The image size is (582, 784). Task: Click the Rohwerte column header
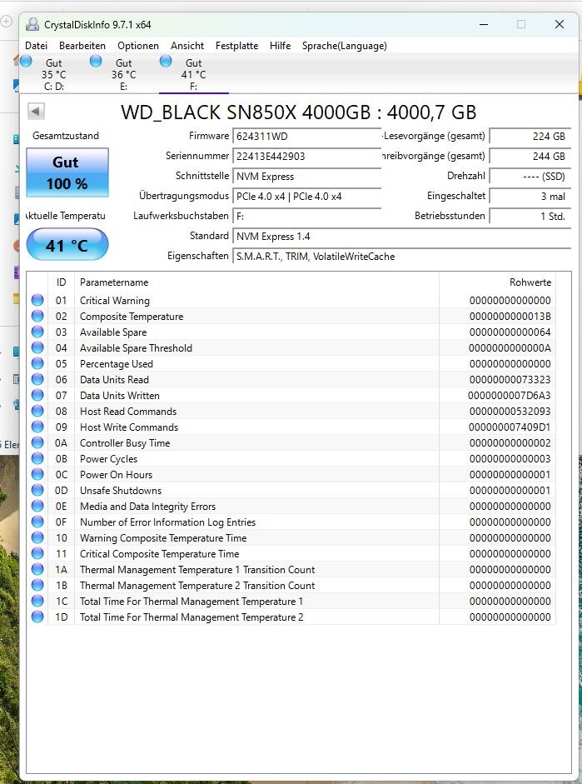point(497,282)
